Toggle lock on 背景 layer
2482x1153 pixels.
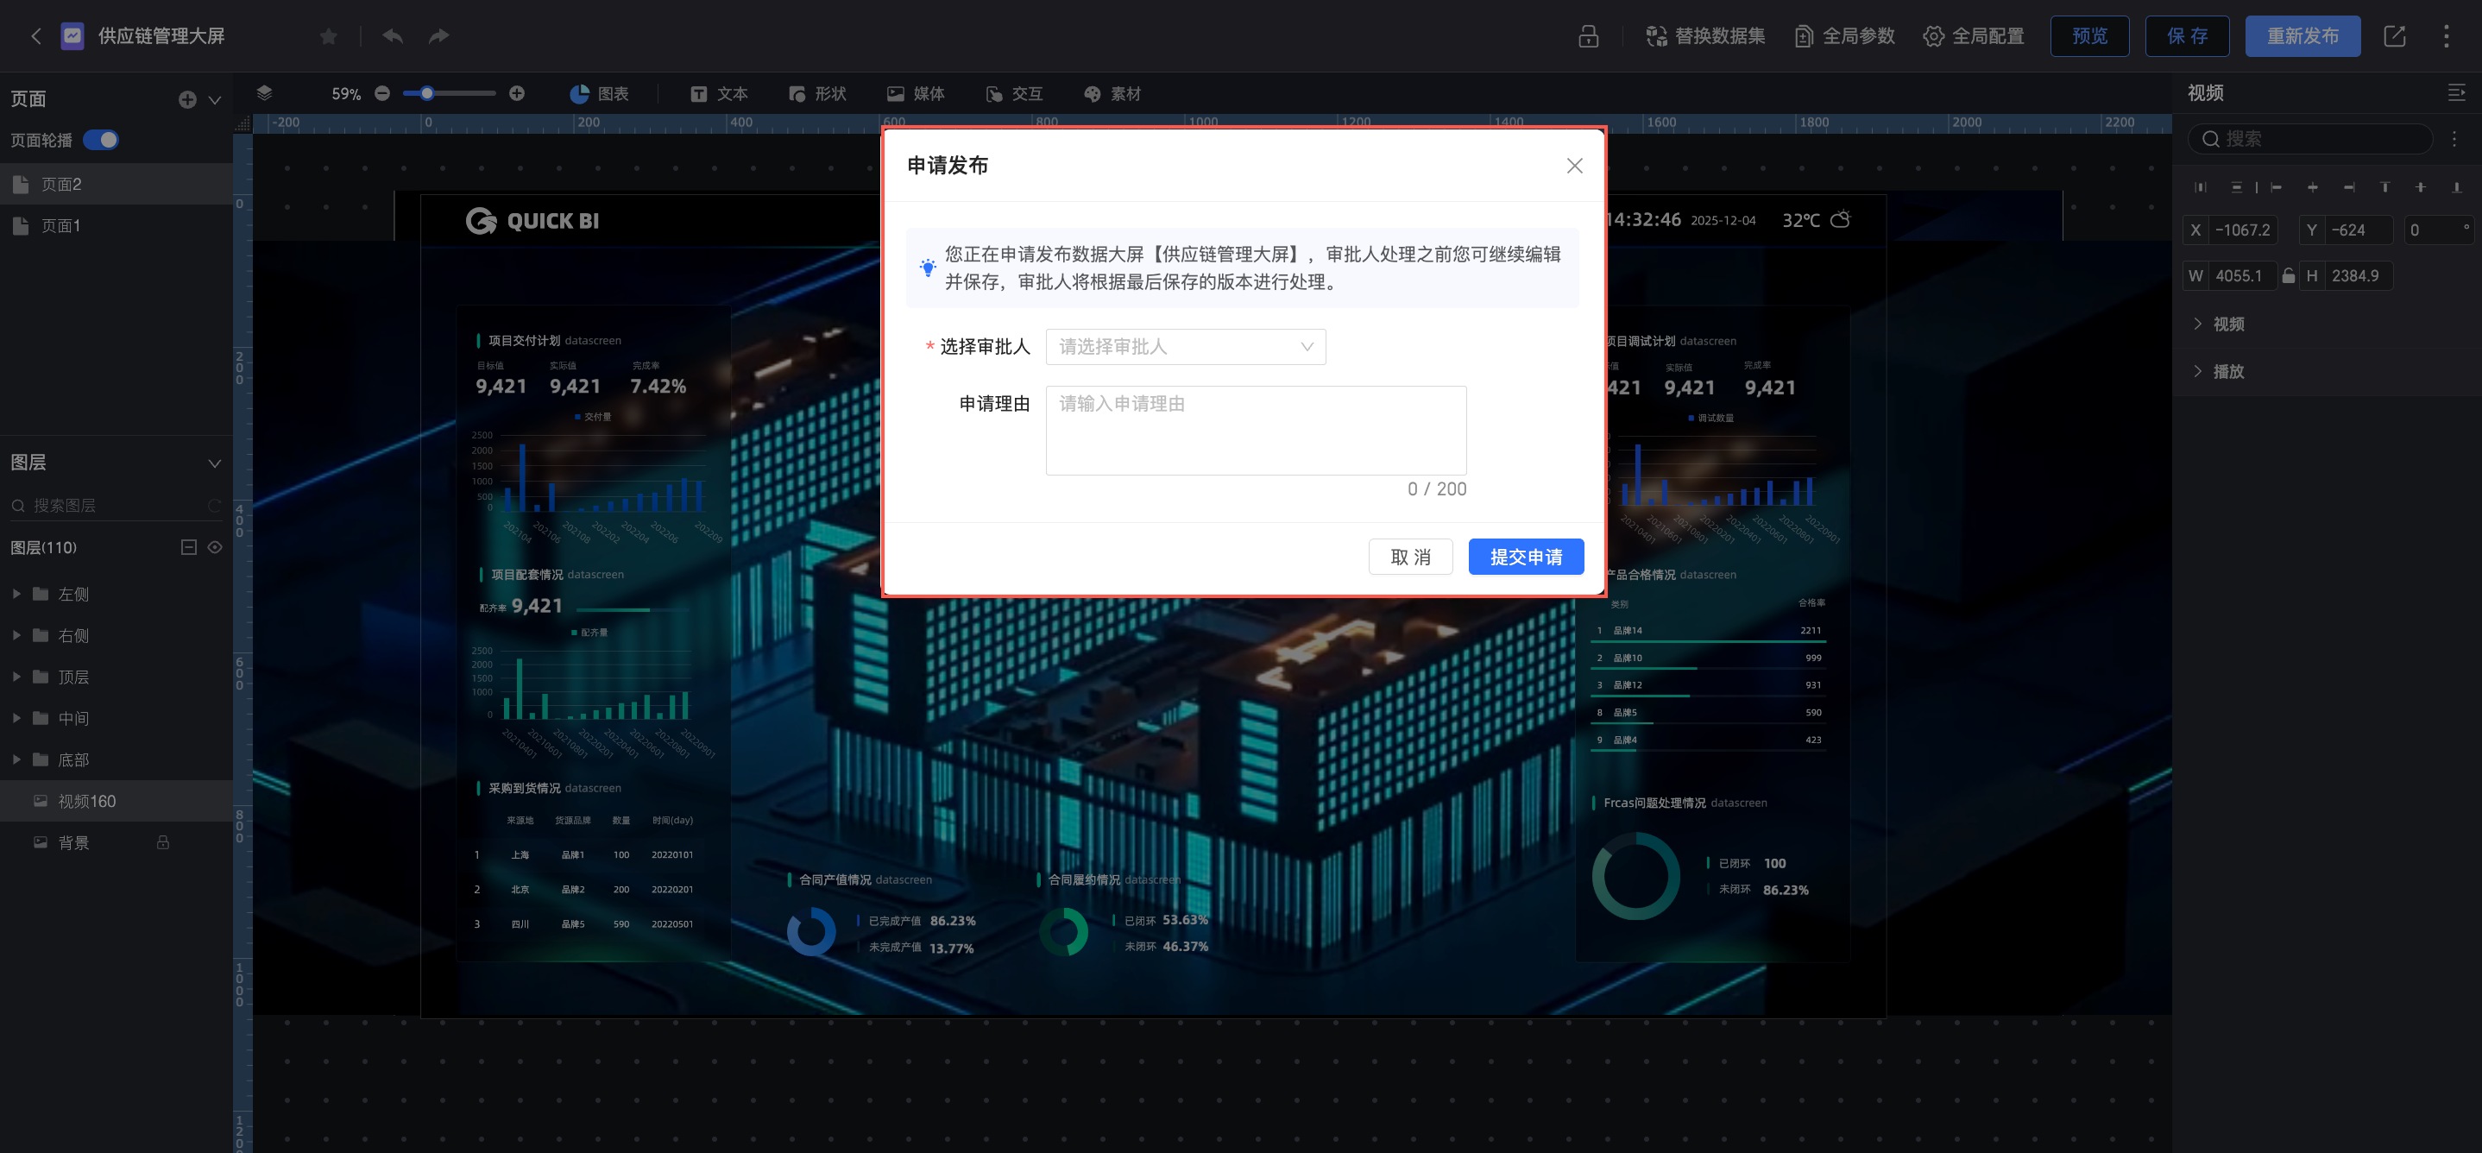coord(163,843)
